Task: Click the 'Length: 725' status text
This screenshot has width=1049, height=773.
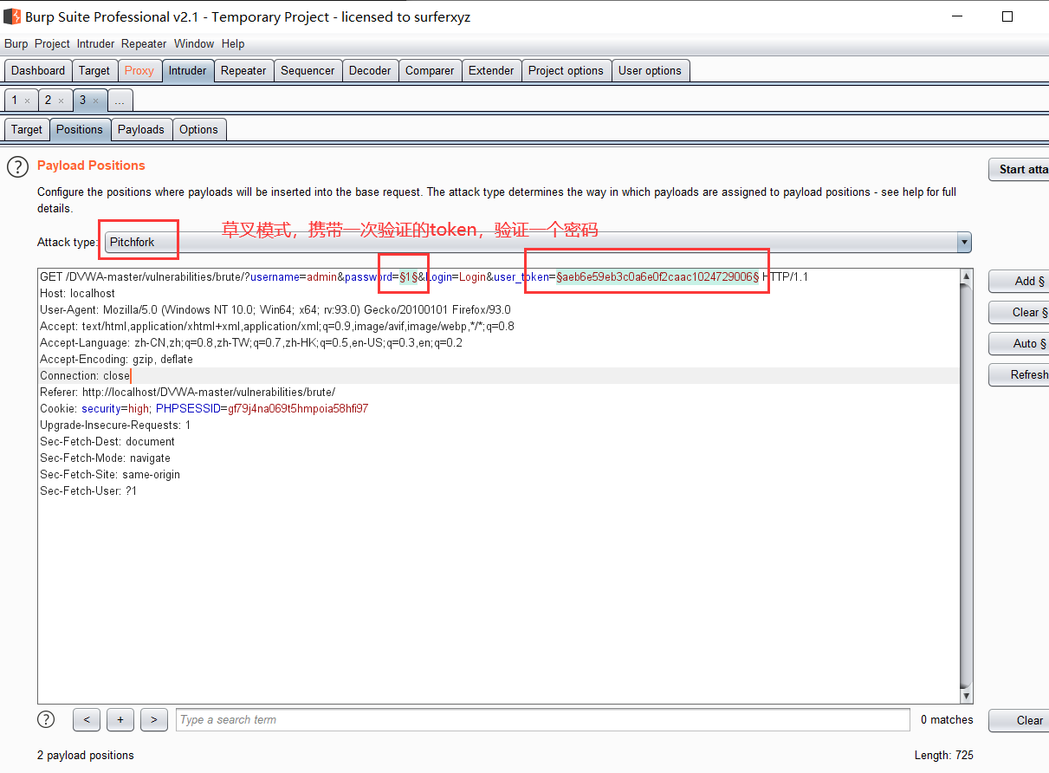Action: tap(943, 755)
